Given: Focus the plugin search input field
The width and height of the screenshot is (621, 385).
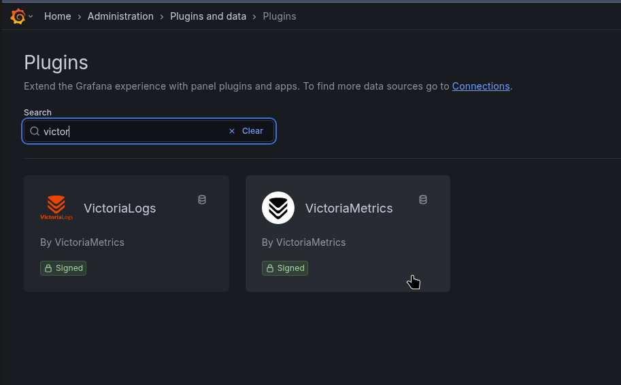Looking at the screenshot, I should coord(133,131).
